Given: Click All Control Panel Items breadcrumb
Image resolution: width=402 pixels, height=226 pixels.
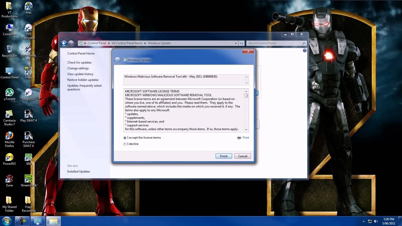Looking at the screenshot, I should (x=127, y=43).
